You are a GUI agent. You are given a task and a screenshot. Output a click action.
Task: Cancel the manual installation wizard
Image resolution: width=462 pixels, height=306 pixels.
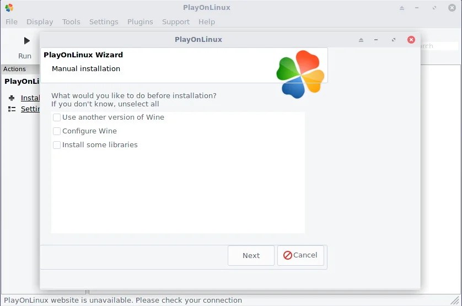[x=300, y=255]
